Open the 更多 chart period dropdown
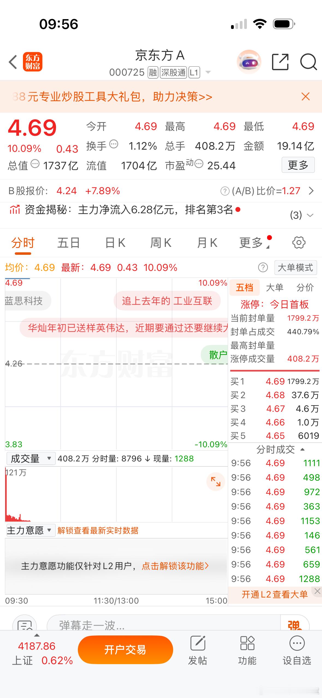The height and width of the screenshot is (698, 322). [255, 242]
